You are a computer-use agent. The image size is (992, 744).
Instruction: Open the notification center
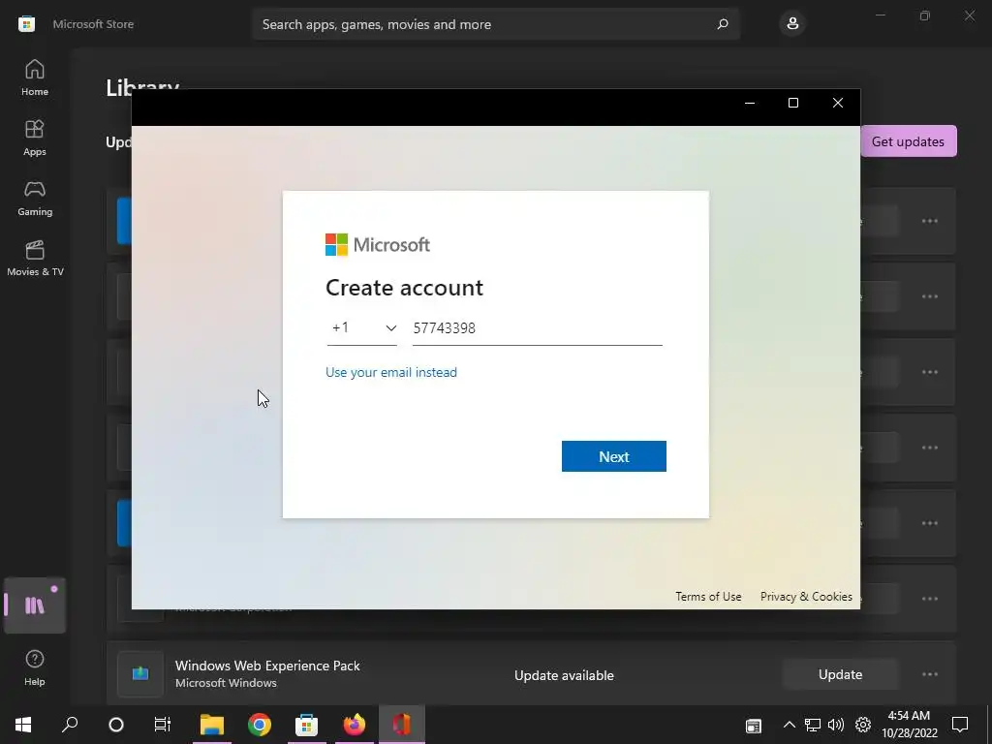960,725
